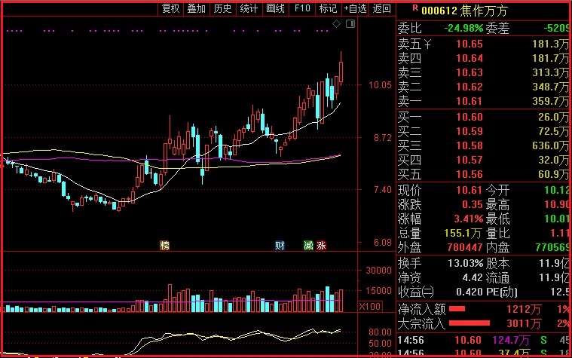Click the 复权 toolbar button
The height and width of the screenshot is (358, 572).
[171, 8]
